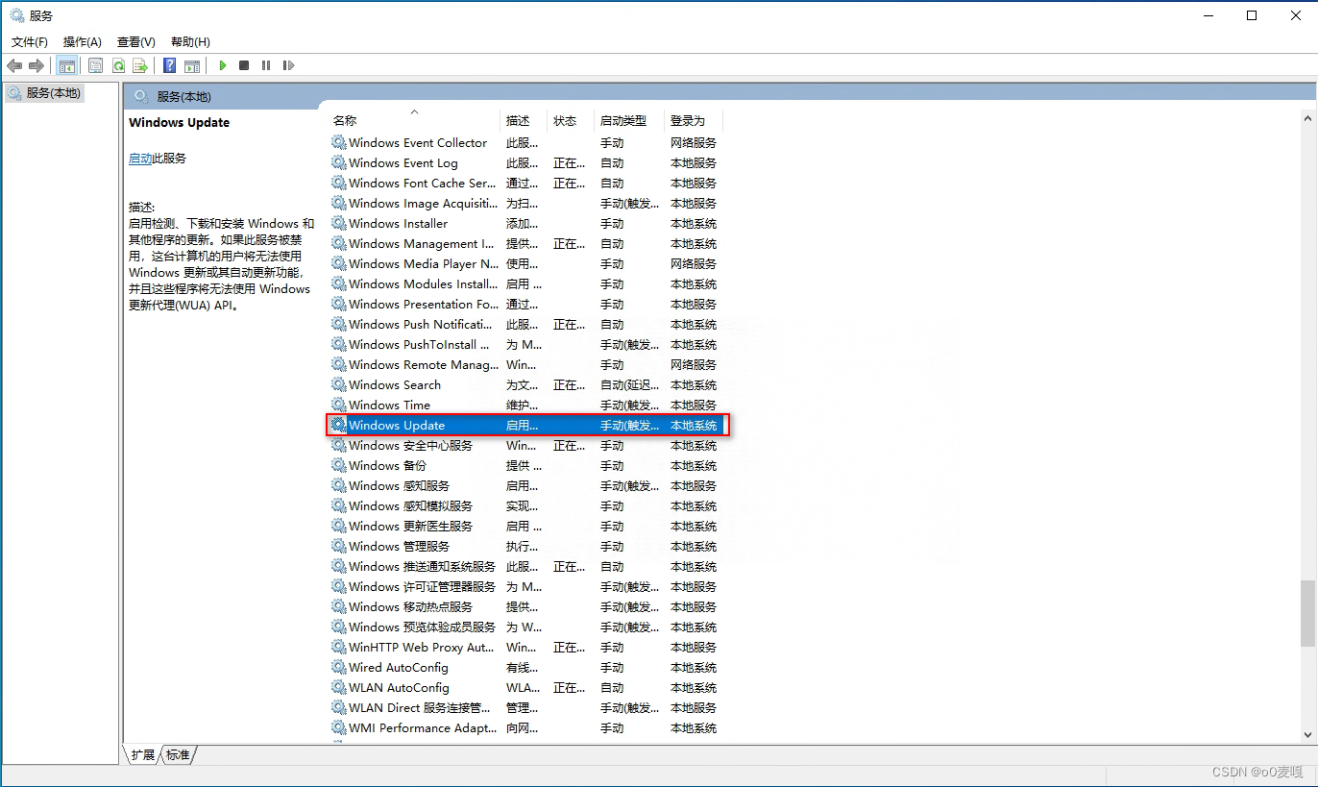Sort by the 描述 column header
The height and width of the screenshot is (787, 1318).
(x=525, y=120)
